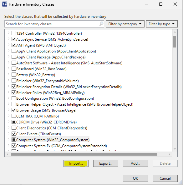Click the Add... button

click(x=135, y=163)
